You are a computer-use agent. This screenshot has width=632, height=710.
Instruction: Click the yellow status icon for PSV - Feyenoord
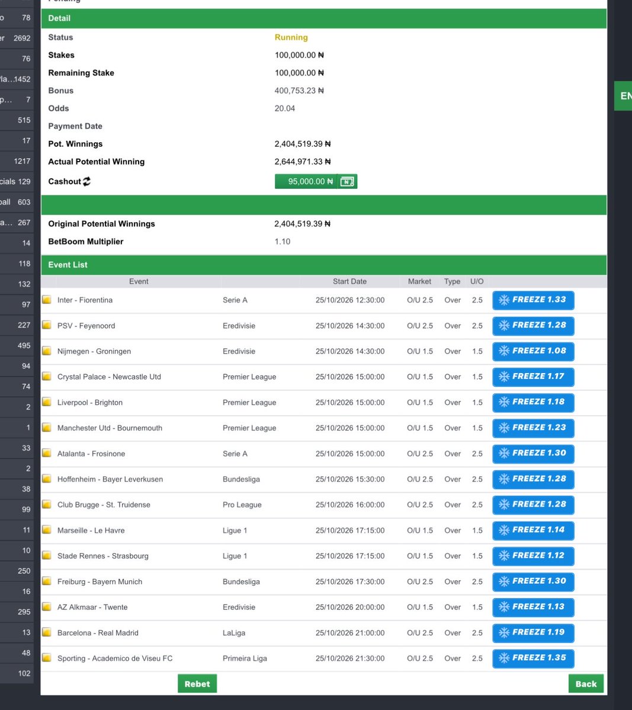click(47, 325)
